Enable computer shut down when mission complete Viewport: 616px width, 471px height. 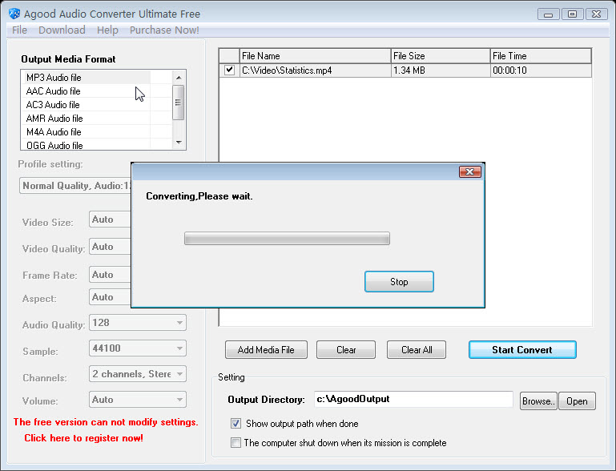[x=236, y=443]
